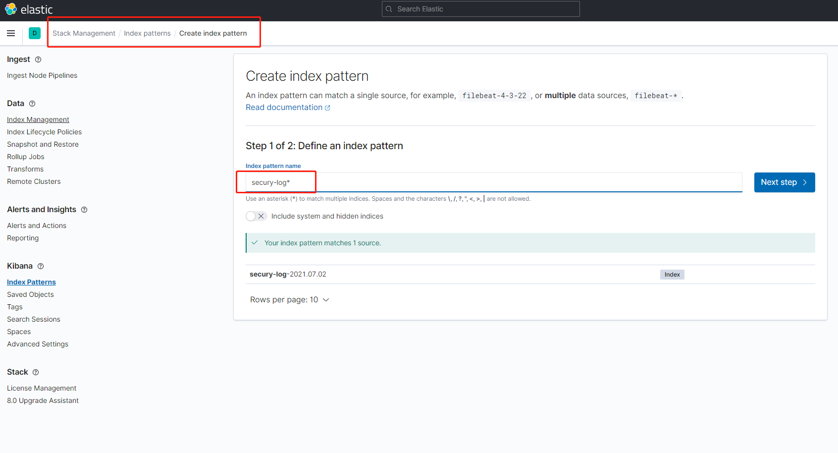Click the Step 1 of 2 heading
This screenshot has width=838, height=453.
click(324, 146)
